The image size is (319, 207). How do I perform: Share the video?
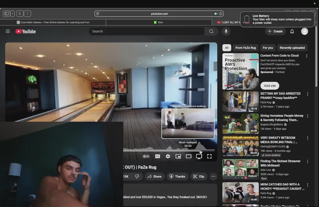click(154, 176)
